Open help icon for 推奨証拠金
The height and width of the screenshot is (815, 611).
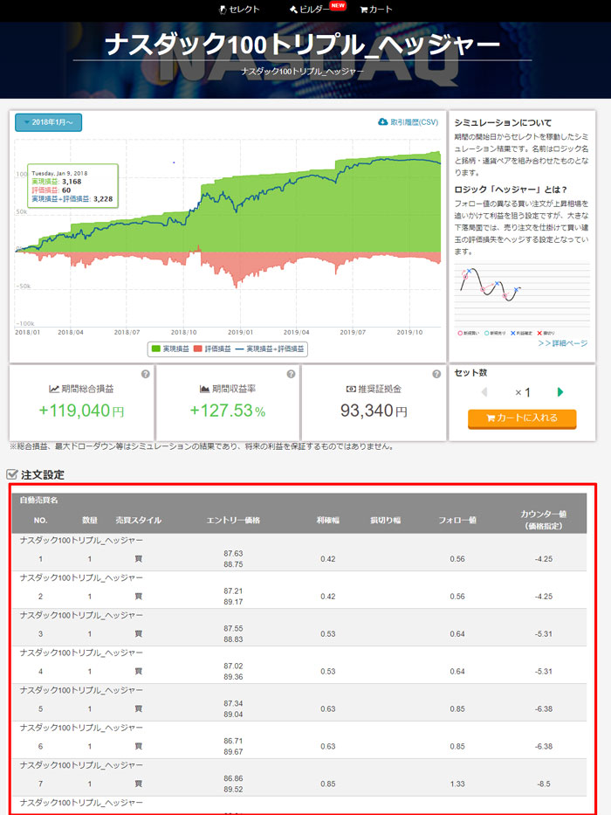click(x=436, y=374)
